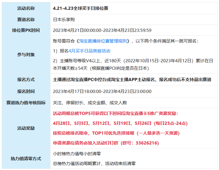Select the 小时榜热力值每小时清零 line
The height and width of the screenshot is (170, 219).
pyautogui.click(x=77, y=154)
